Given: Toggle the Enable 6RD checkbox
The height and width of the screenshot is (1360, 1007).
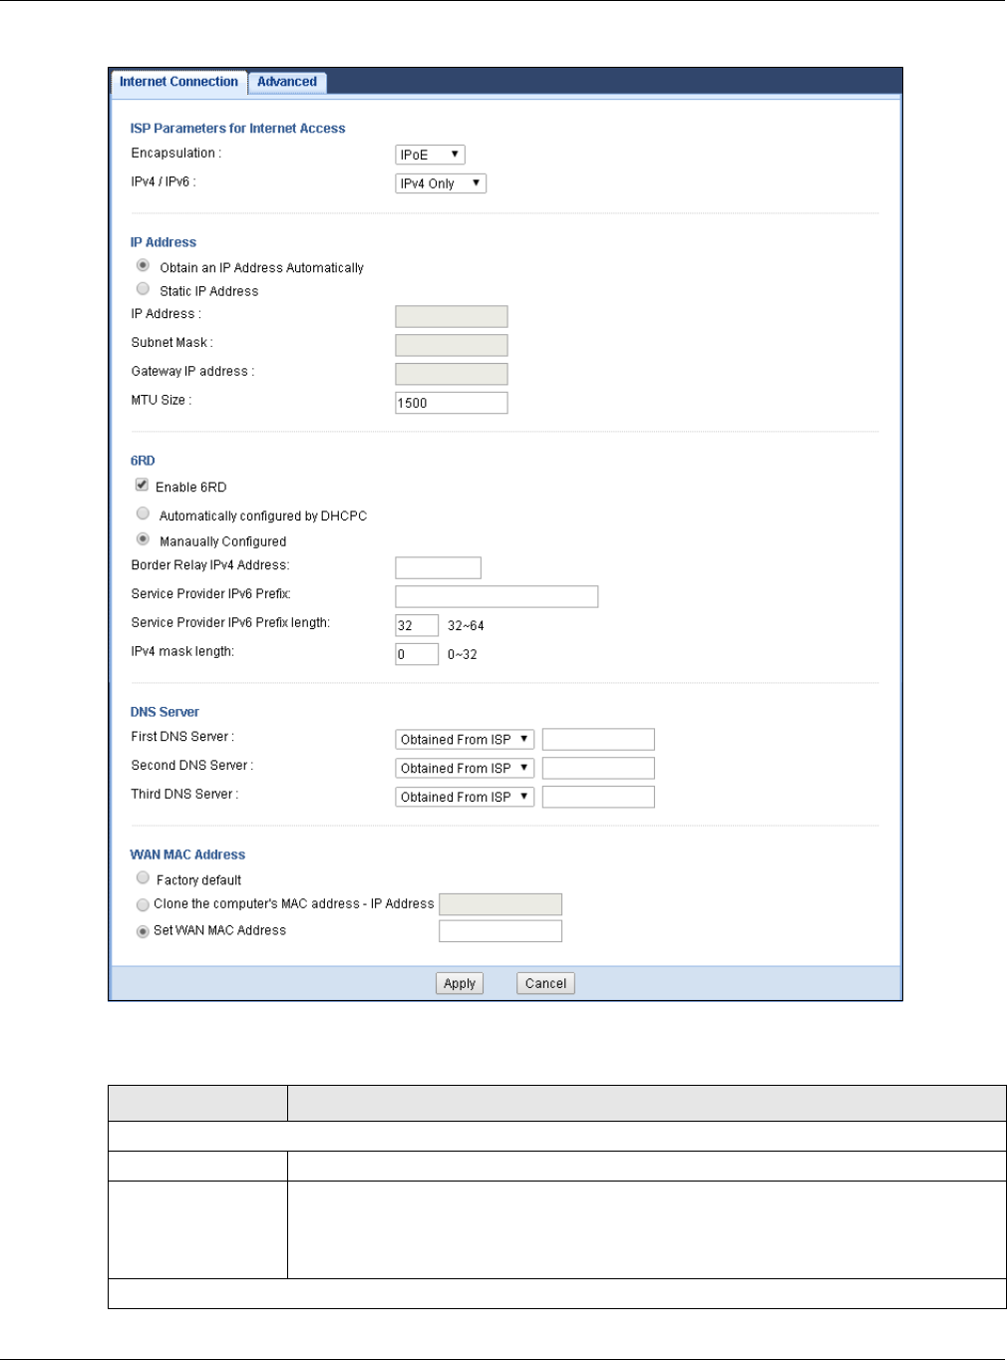Looking at the screenshot, I should (x=142, y=485).
